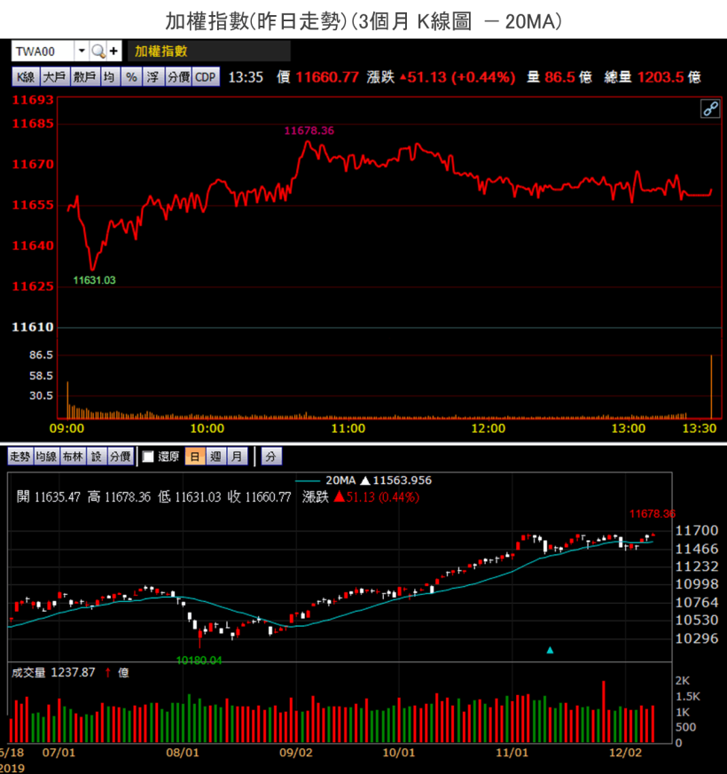Click the magnifier search icon beside TWA00

98,51
